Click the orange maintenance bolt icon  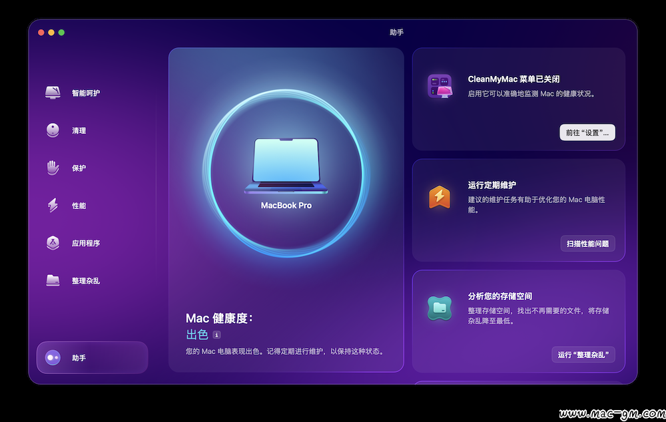click(x=440, y=197)
